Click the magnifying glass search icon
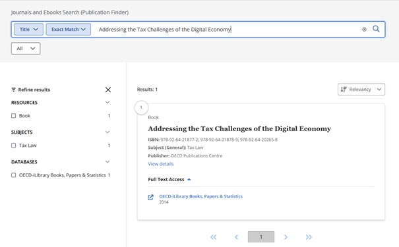 click(376, 29)
